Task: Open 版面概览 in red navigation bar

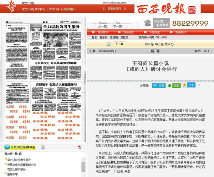Action: [x=181, y=32]
